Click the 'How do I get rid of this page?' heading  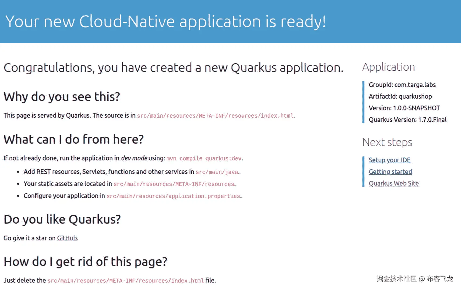point(86,262)
